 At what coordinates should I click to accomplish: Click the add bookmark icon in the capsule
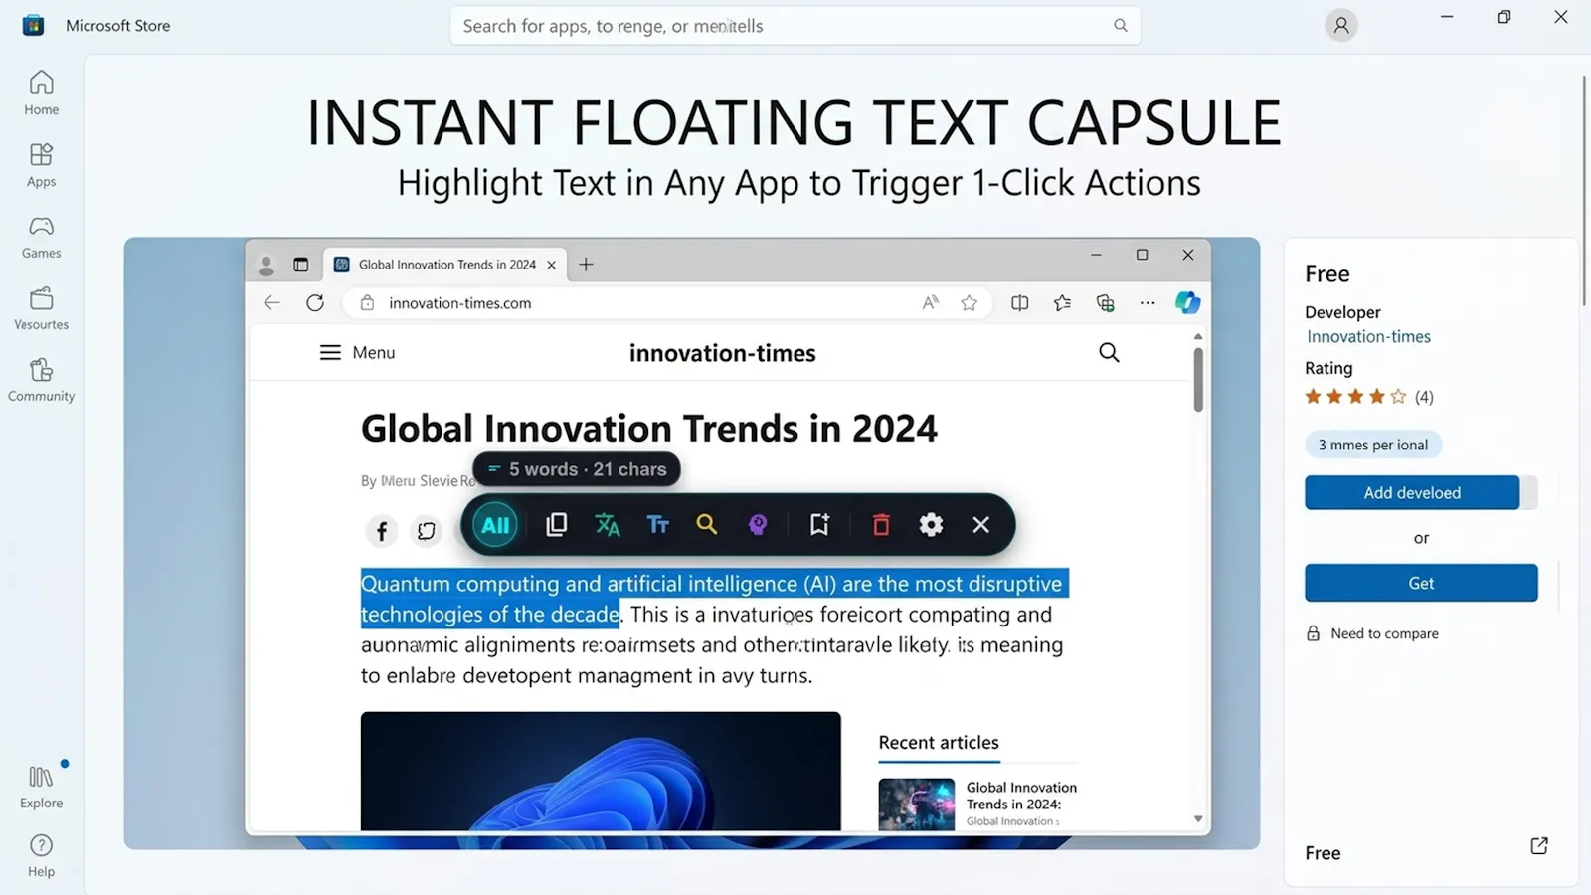pos(819,524)
